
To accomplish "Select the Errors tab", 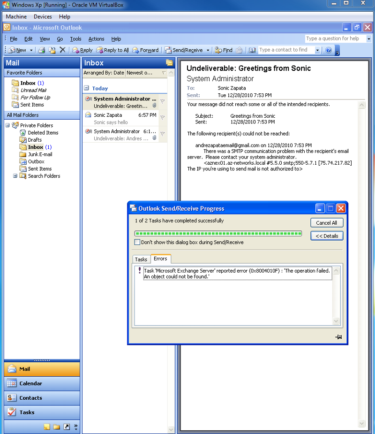I will [x=160, y=259].
